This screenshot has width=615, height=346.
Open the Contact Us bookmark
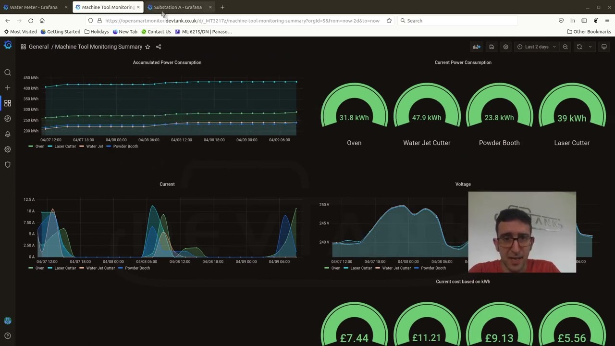pos(156,32)
